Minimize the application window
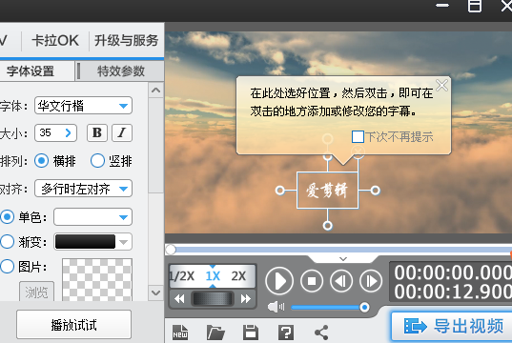 [442, 6]
